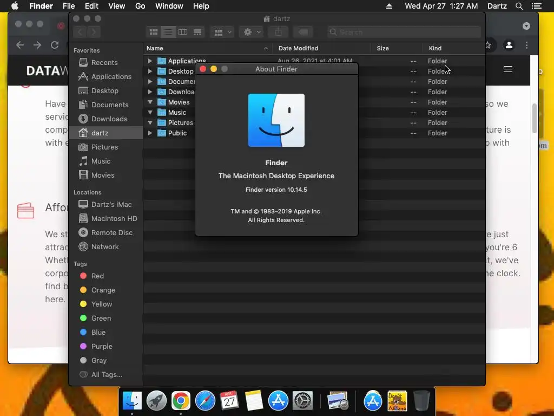This screenshot has height=416, width=554.
Task: Open the File menu
Action: [x=69, y=6]
